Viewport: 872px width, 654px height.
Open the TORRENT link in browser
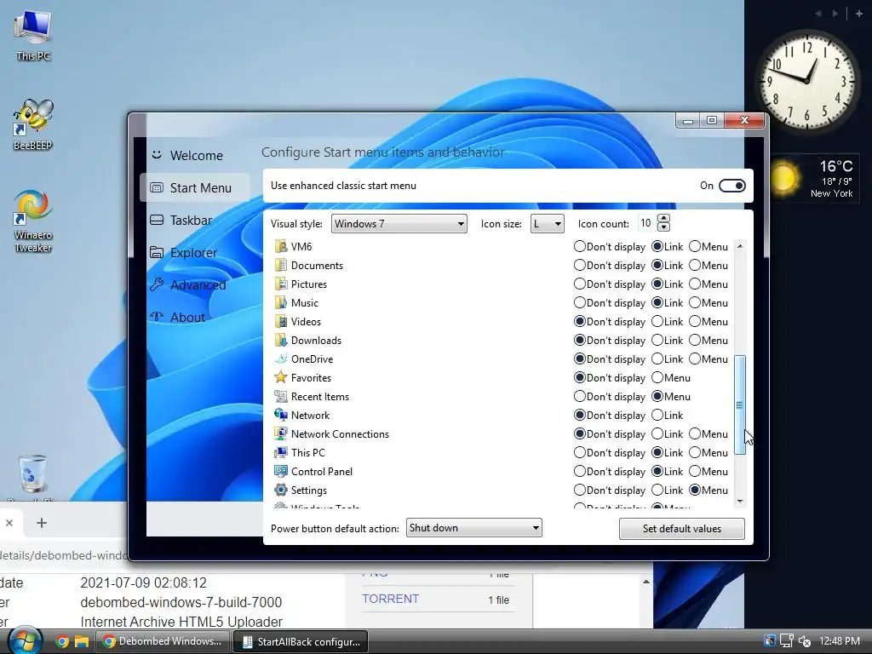390,599
